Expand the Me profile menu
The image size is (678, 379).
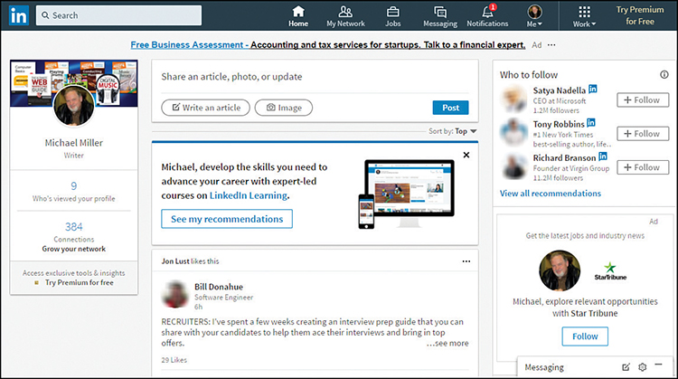point(535,16)
